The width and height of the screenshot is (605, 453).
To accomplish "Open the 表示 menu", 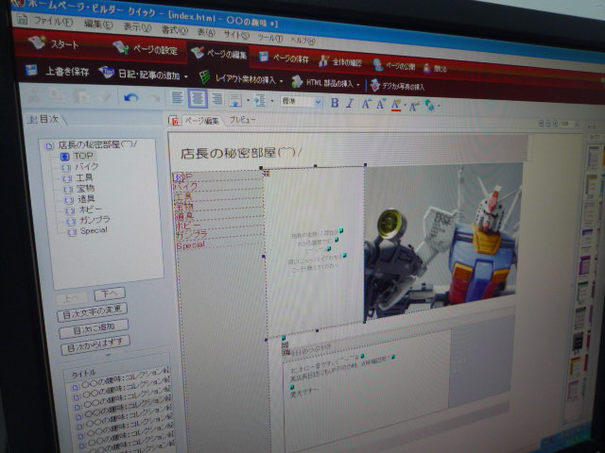I will 136,27.
